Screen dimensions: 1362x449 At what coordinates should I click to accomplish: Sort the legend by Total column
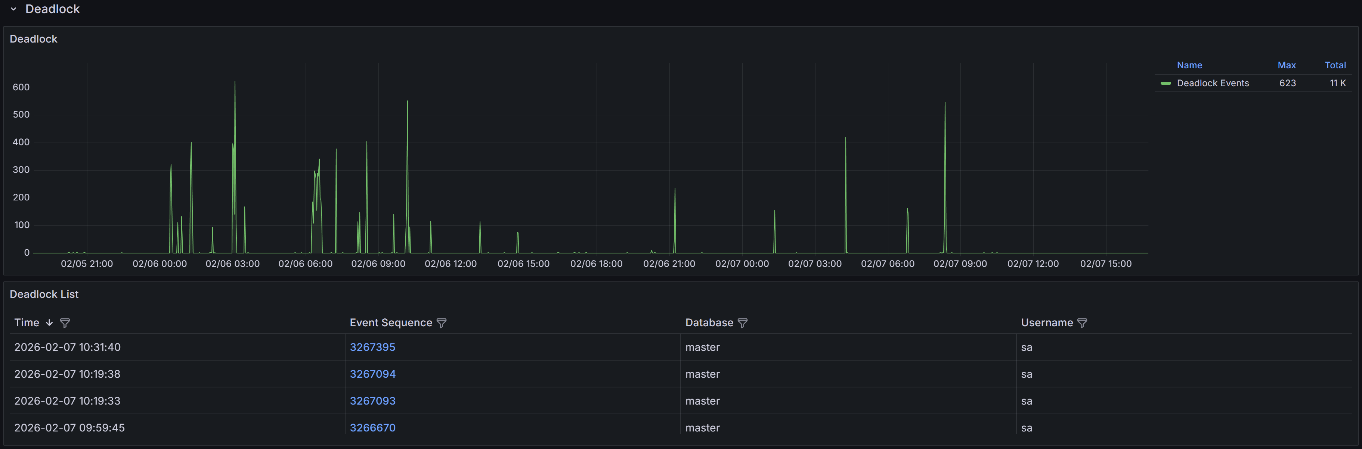point(1335,65)
